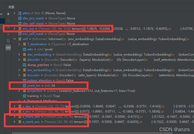The width and height of the screenshot is (194, 134).
Task: Select the dump_patches False row
Action: pos(103,65)
